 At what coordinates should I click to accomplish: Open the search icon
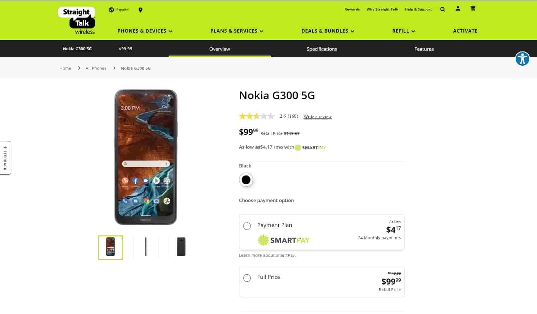442,9
